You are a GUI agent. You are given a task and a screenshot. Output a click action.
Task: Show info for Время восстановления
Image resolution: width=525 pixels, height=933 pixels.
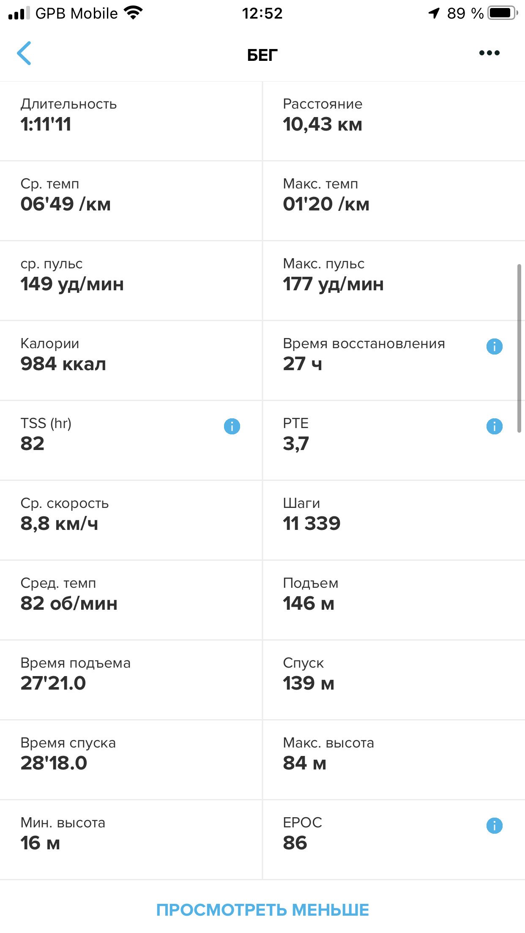494,346
